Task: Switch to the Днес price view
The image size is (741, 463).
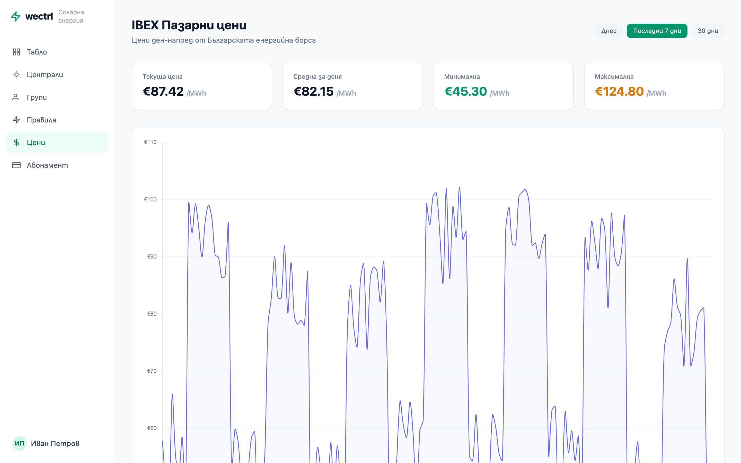Action: pos(609,31)
